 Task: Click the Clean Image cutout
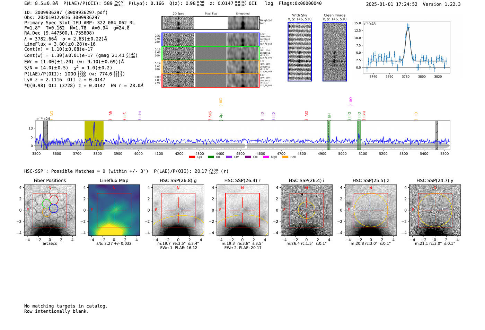[335, 52]
